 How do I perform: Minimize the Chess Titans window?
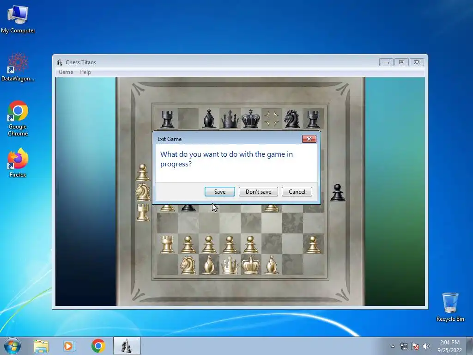click(386, 62)
